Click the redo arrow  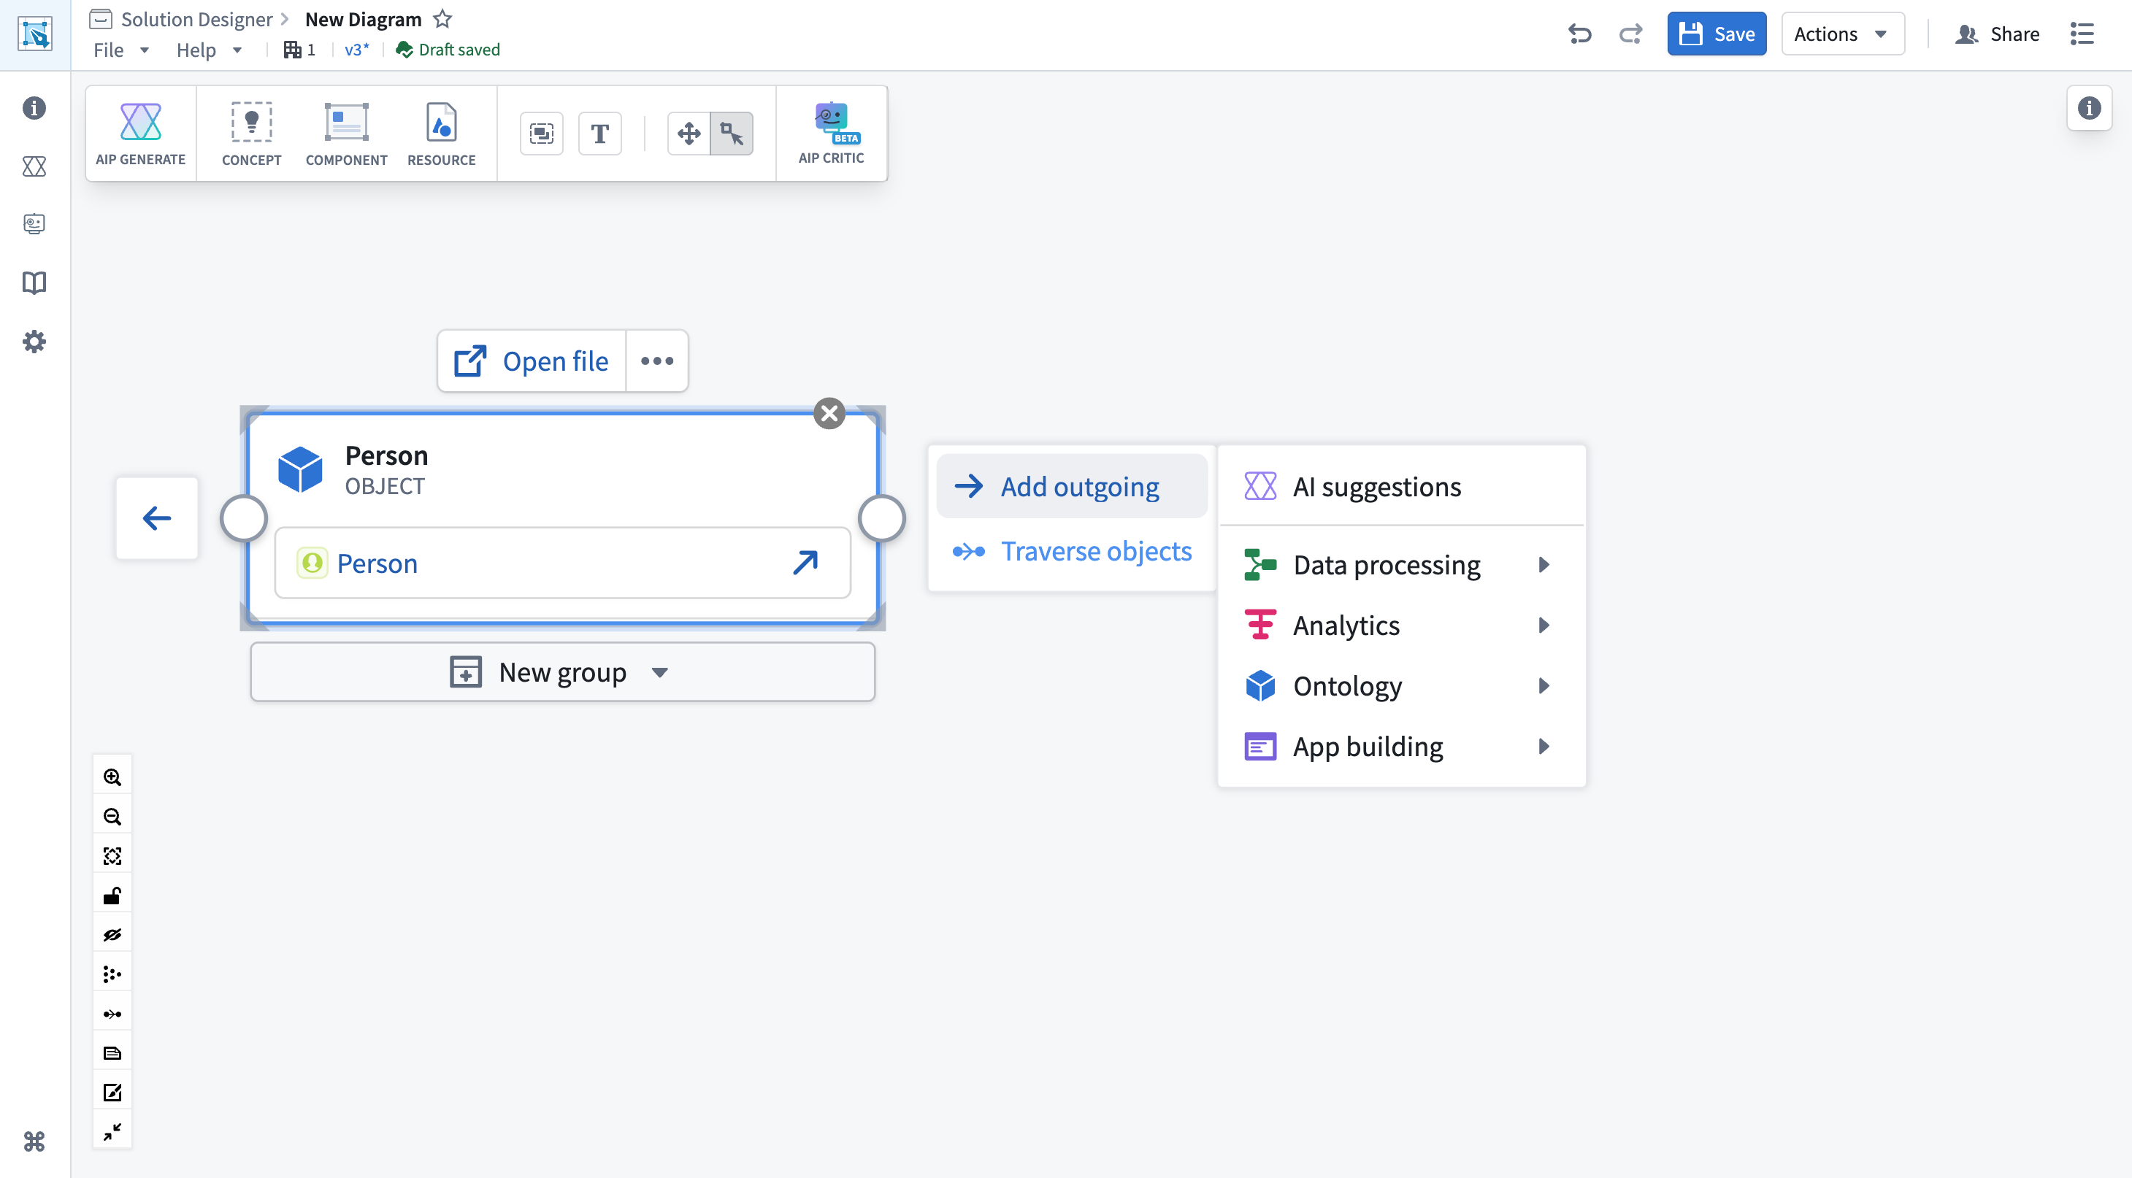tap(1630, 34)
